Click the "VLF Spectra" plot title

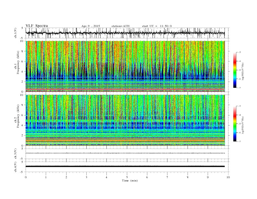(x=37, y=26)
